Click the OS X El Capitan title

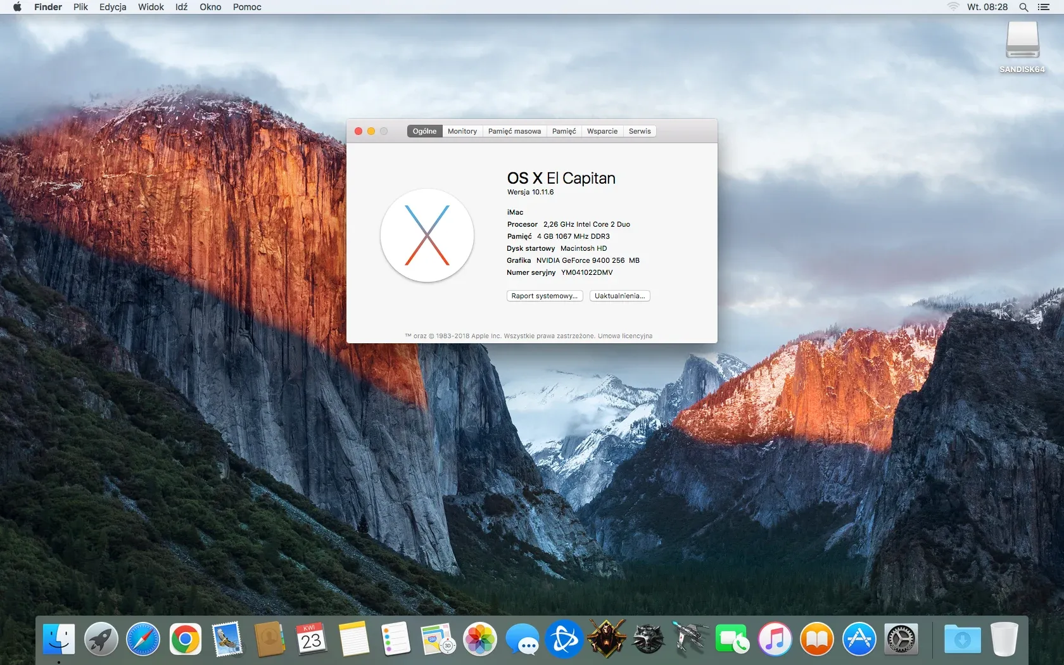[561, 178]
